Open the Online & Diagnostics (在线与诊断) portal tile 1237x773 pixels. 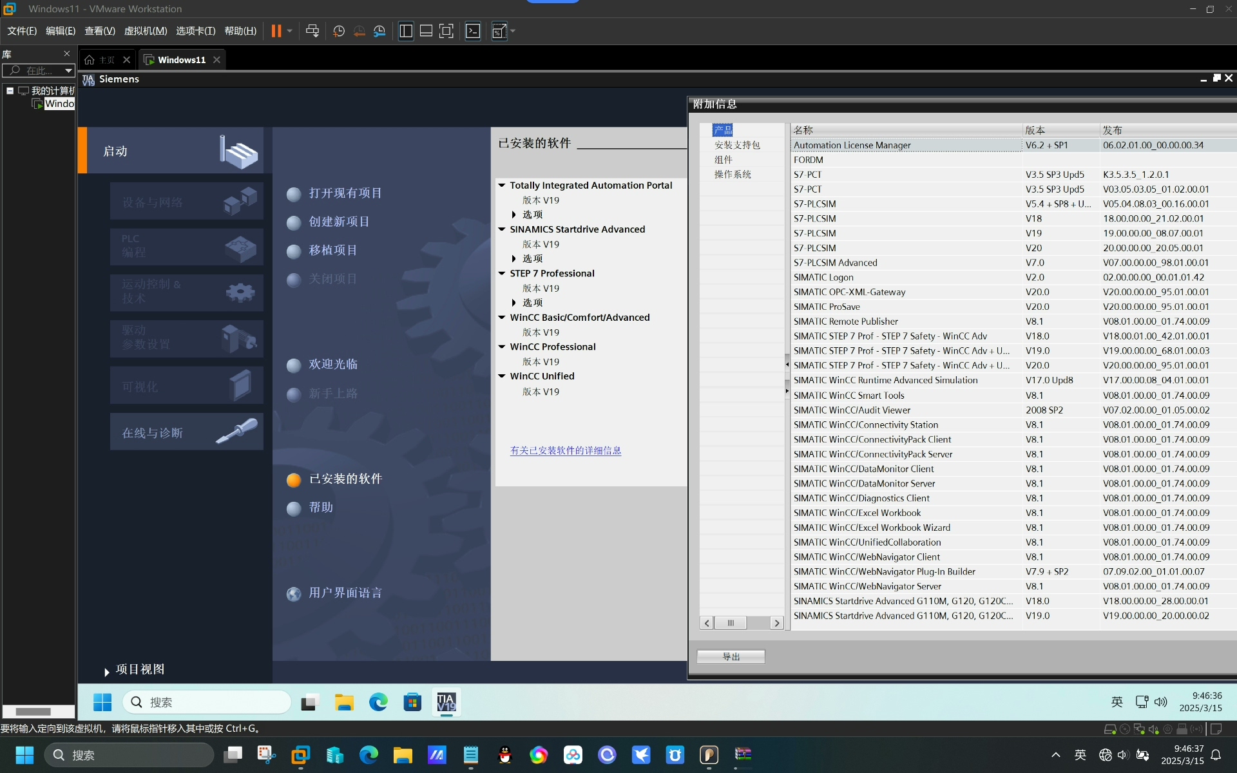pos(187,432)
